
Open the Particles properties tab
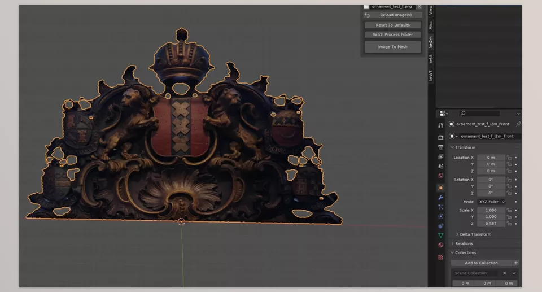point(441,207)
